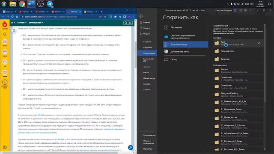
Task: Click the Fandom wiki search icon
Action: coord(125,23)
